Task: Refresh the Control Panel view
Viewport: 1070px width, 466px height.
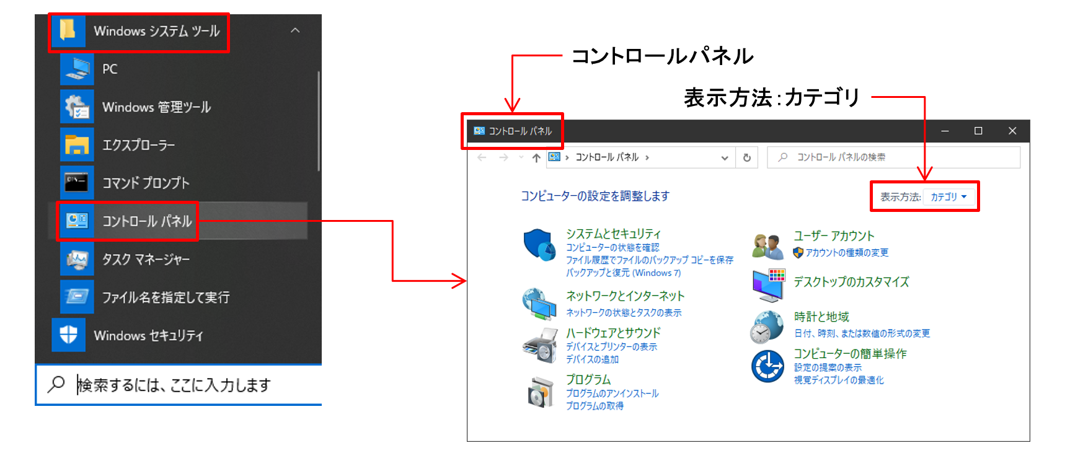Action: (747, 157)
